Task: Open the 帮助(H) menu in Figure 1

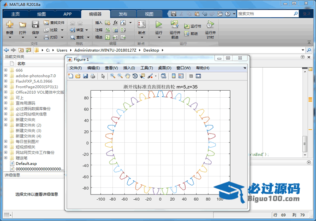Action: (202, 68)
